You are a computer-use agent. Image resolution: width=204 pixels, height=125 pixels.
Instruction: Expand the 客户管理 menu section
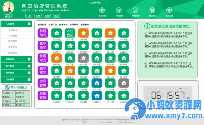click(29, 66)
